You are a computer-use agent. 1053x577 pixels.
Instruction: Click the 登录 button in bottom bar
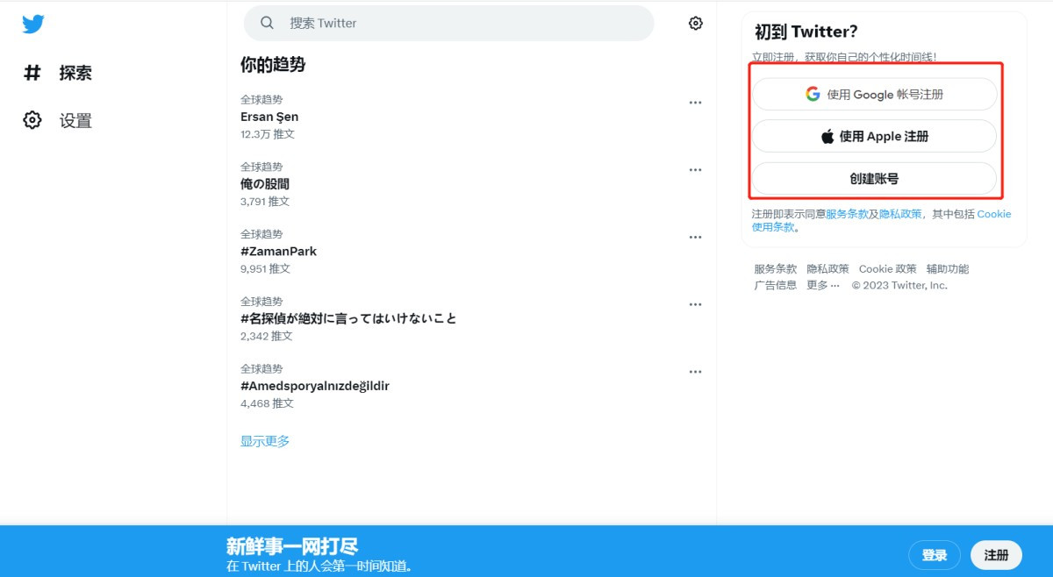934,554
